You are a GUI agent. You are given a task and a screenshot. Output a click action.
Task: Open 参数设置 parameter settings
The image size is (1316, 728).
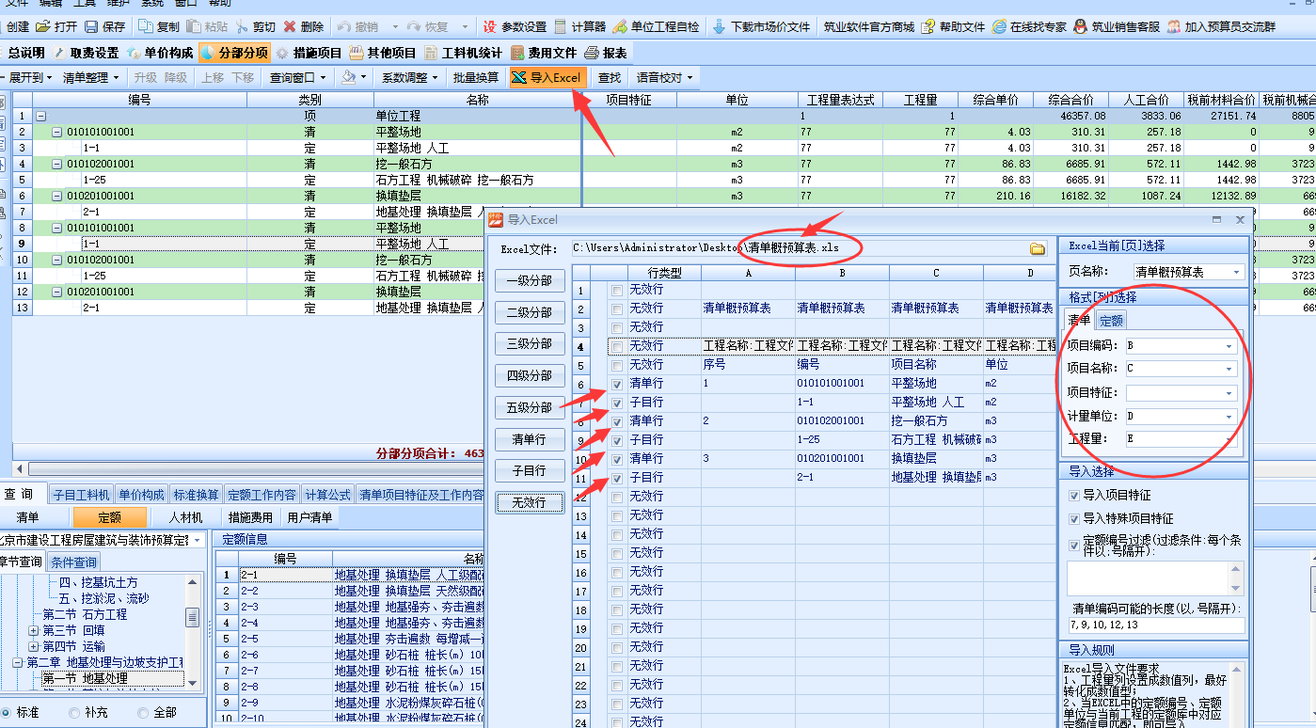point(515,26)
